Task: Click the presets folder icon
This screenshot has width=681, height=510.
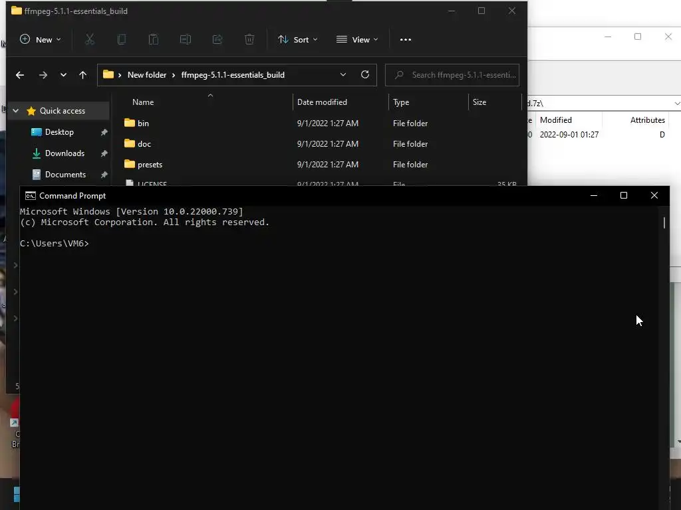Action: click(x=130, y=164)
